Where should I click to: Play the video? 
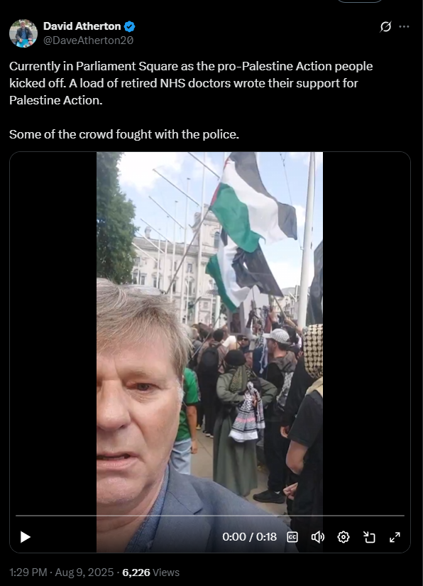[x=25, y=537]
